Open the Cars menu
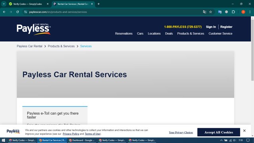 tap(140, 33)
